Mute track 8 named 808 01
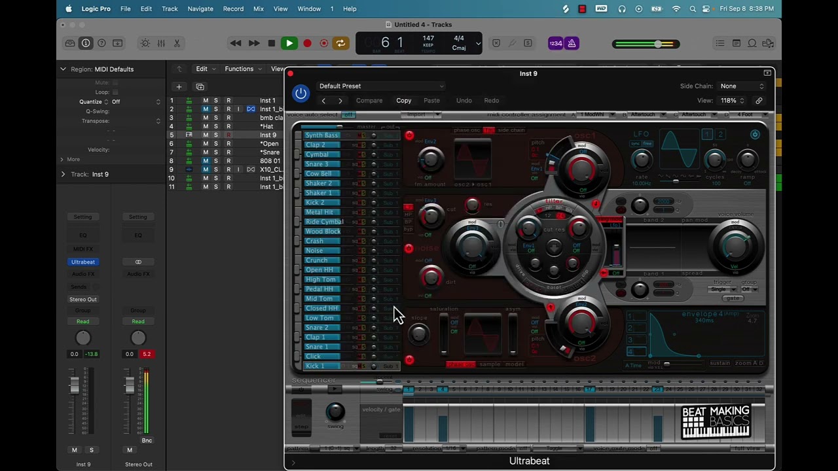Screen dimensions: 838x471 [206, 161]
